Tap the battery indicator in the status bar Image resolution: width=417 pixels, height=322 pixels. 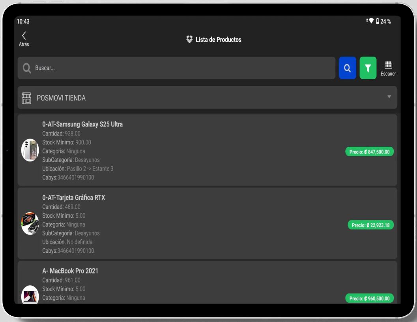[378, 21]
